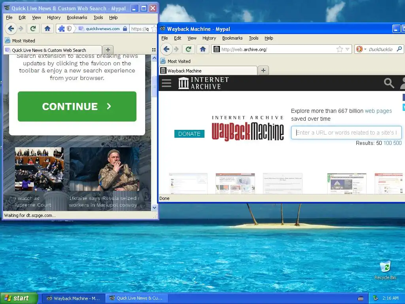Go forward in Quick Live News window

(x=21, y=28)
